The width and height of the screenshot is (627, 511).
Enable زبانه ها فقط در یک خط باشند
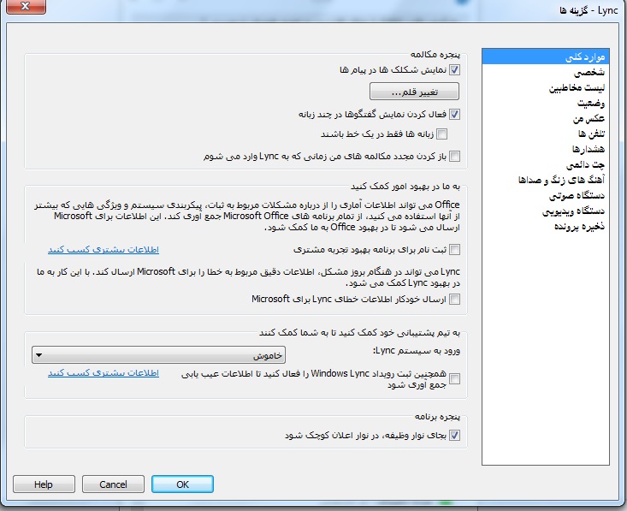(442, 134)
